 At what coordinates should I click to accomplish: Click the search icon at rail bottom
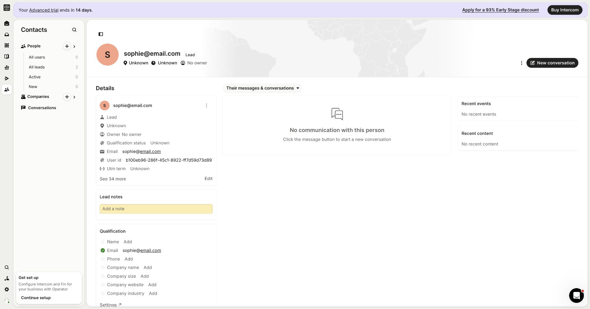coord(7,268)
